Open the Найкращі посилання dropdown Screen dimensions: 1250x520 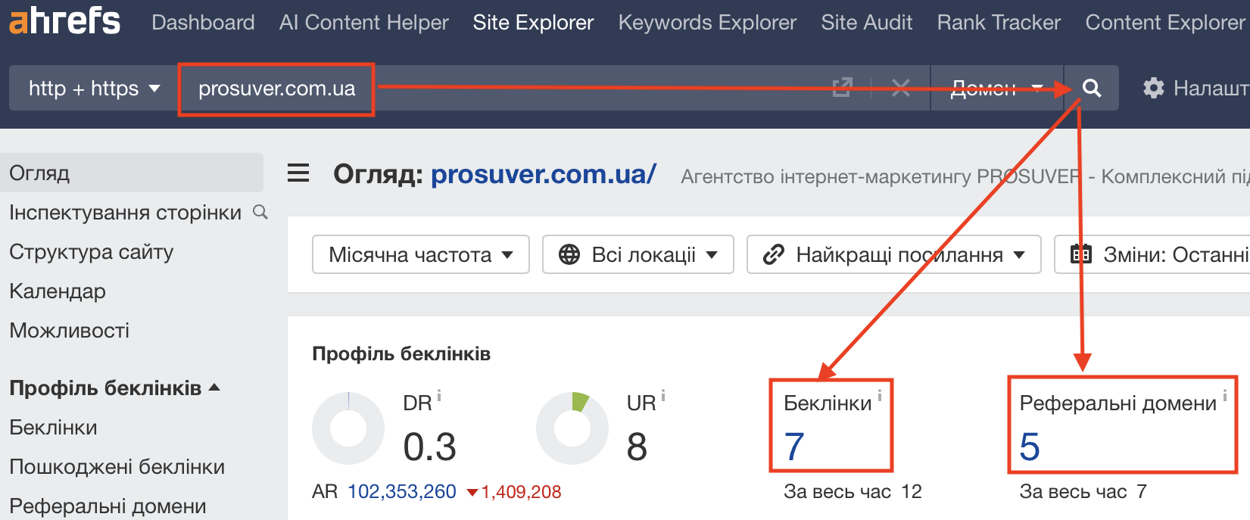[x=894, y=254]
